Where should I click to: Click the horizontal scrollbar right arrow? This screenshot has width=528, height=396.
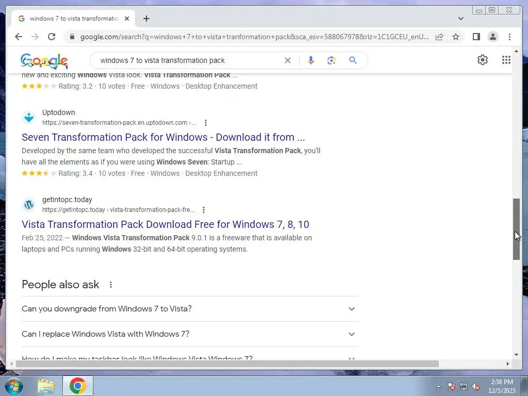click(x=508, y=364)
